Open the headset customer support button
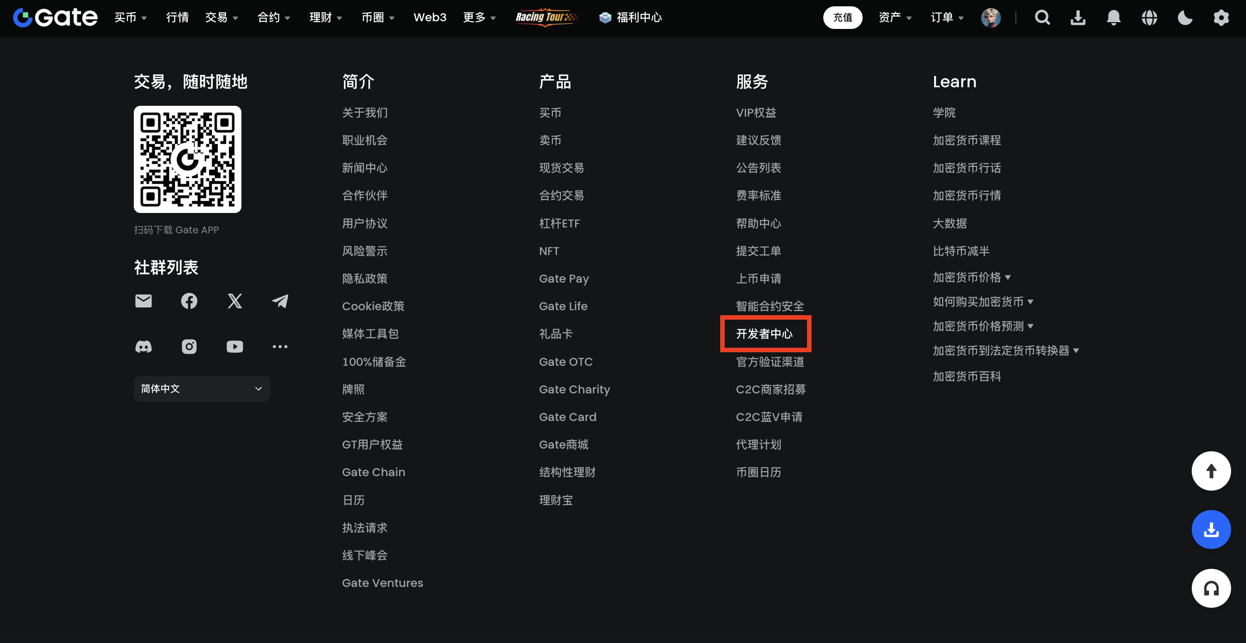Viewport: 1246px width, 643px height. (1211, 588)
